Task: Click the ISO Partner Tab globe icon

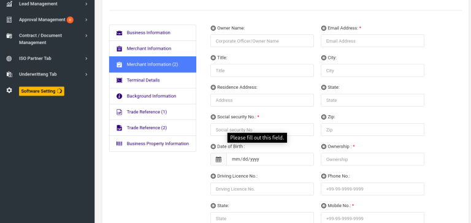Action: click(x=9, y=59)
